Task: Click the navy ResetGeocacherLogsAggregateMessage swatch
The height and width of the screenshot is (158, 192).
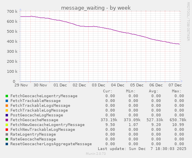Action: coord(7,144)
